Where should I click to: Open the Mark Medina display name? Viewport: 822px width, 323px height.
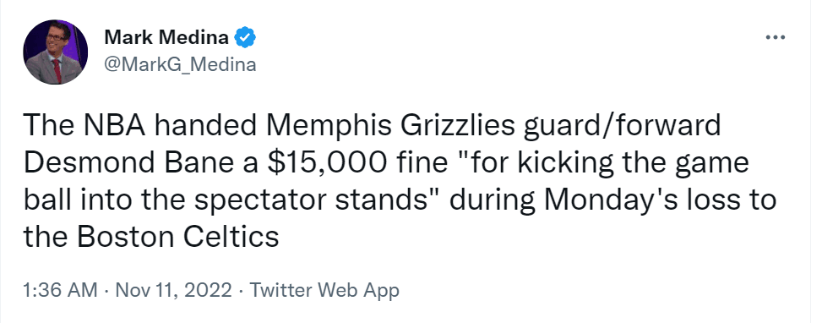click(x=166, y=37)
